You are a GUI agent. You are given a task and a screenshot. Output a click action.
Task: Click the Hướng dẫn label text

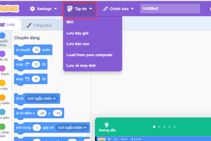point(107,130)
